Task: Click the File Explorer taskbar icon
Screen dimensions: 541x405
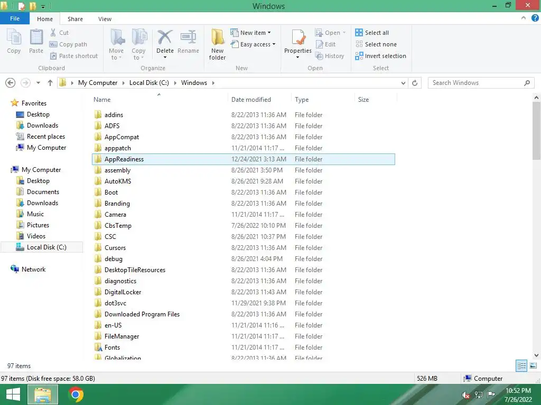Action: click(x=43, y=394)
